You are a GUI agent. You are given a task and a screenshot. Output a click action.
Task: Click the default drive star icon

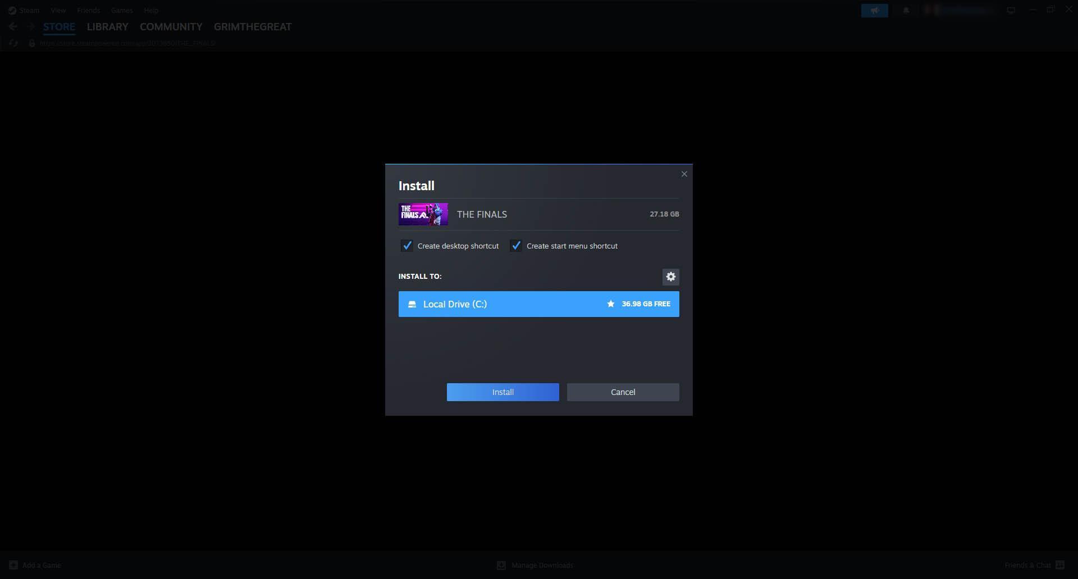point(610,304)
